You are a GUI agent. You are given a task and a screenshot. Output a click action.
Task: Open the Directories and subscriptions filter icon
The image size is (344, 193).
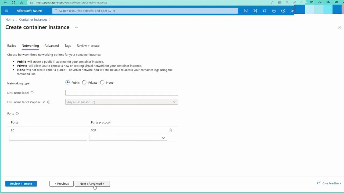[255, 11]
